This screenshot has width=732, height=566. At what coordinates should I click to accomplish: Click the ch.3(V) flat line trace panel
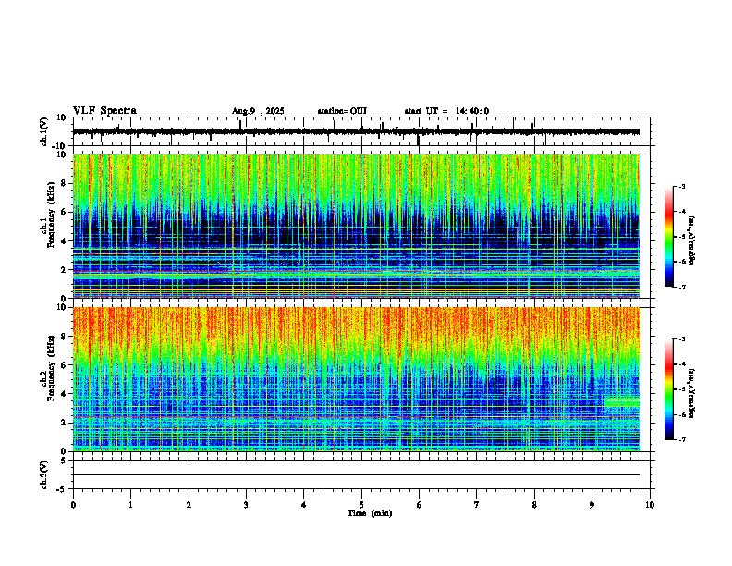click(363, 474)
